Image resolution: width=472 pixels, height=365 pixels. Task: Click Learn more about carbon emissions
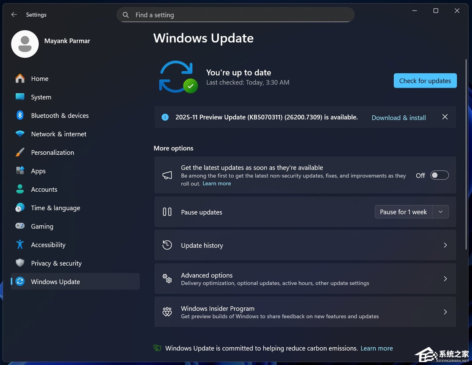point(377,348)
